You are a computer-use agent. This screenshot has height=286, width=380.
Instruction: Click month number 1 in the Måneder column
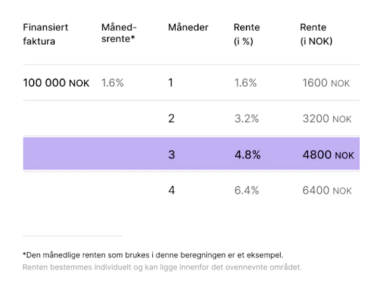point(171,83)
